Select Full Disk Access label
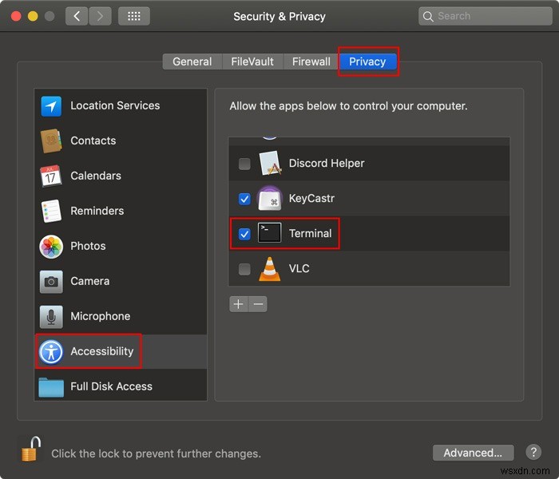The width and height of the screenshot is (559, 479). pyautogui.click(x=112, y=386)
